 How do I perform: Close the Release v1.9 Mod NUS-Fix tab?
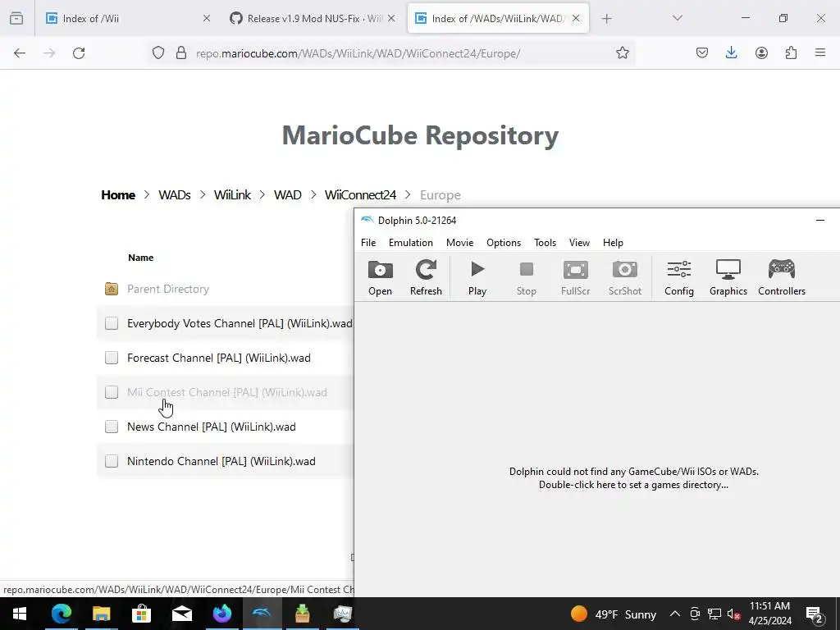[x=391, y=18]
